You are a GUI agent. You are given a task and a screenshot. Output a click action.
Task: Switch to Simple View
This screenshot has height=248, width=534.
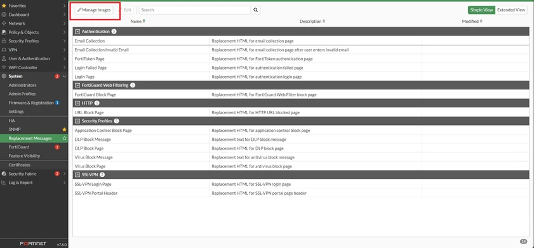(481, 10)
